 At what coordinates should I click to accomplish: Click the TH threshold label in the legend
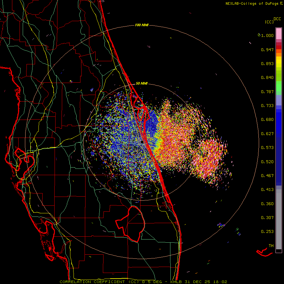point(271,246)
